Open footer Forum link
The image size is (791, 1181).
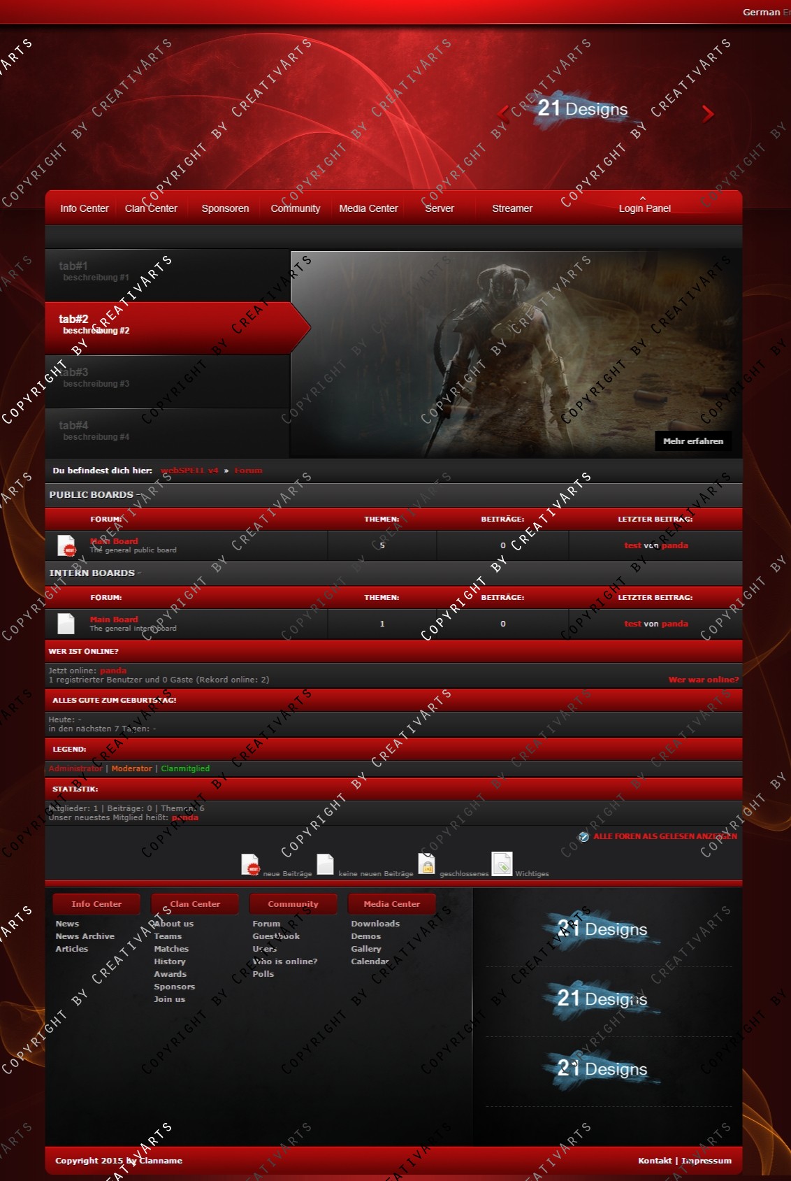pyautogui.click(x=266, y=924)
